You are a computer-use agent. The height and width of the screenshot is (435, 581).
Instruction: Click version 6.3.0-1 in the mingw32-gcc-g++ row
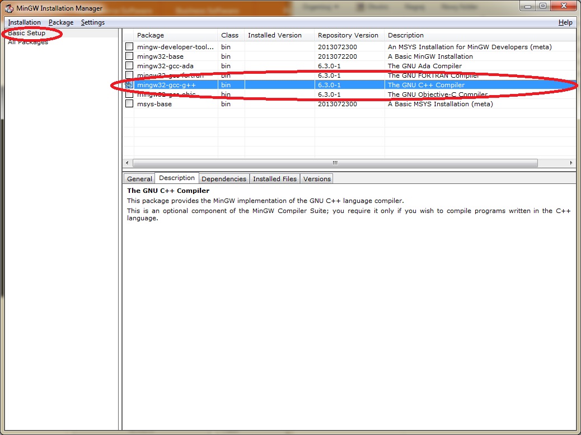pos(329,85)
